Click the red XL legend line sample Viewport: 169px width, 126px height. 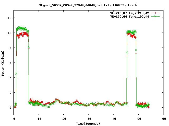(155, 13)
